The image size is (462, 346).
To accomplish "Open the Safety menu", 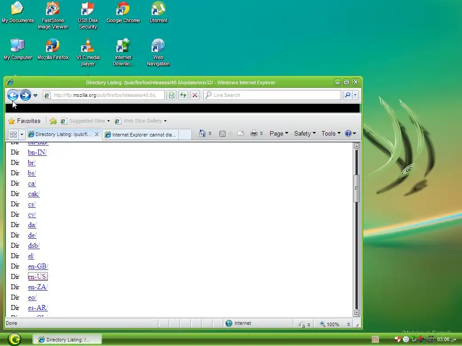I will 305,133.
